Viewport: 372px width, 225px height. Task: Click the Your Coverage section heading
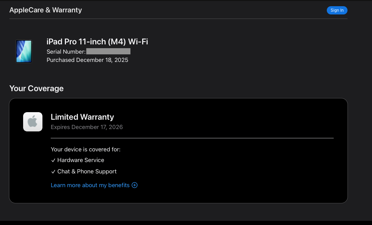click(x=36, y=88)
